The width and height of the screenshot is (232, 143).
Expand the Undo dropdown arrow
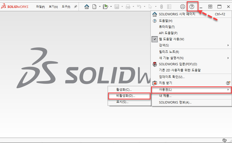[x=144, y=7]
